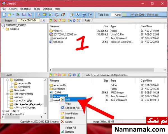Open the File menu
This screenshot has height=134, width=168.
tap(4, 9)
